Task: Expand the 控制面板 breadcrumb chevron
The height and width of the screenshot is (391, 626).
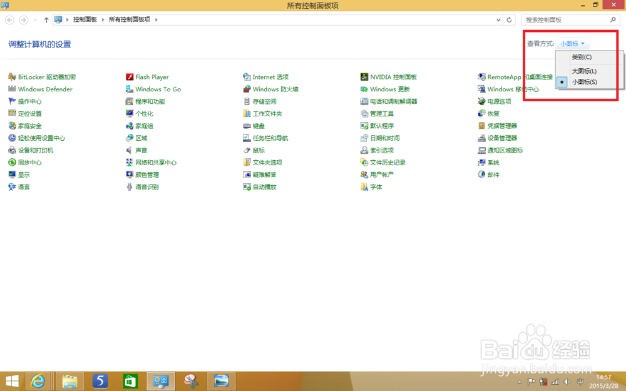Action: (103, 19)
